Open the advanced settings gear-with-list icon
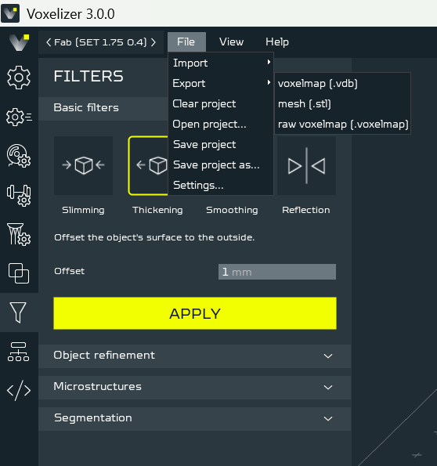 point(19,117)
